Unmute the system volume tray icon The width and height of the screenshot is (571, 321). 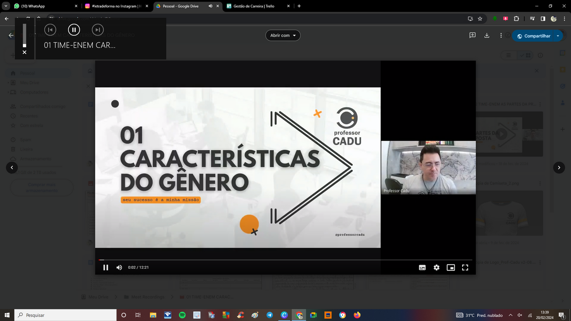520,315
